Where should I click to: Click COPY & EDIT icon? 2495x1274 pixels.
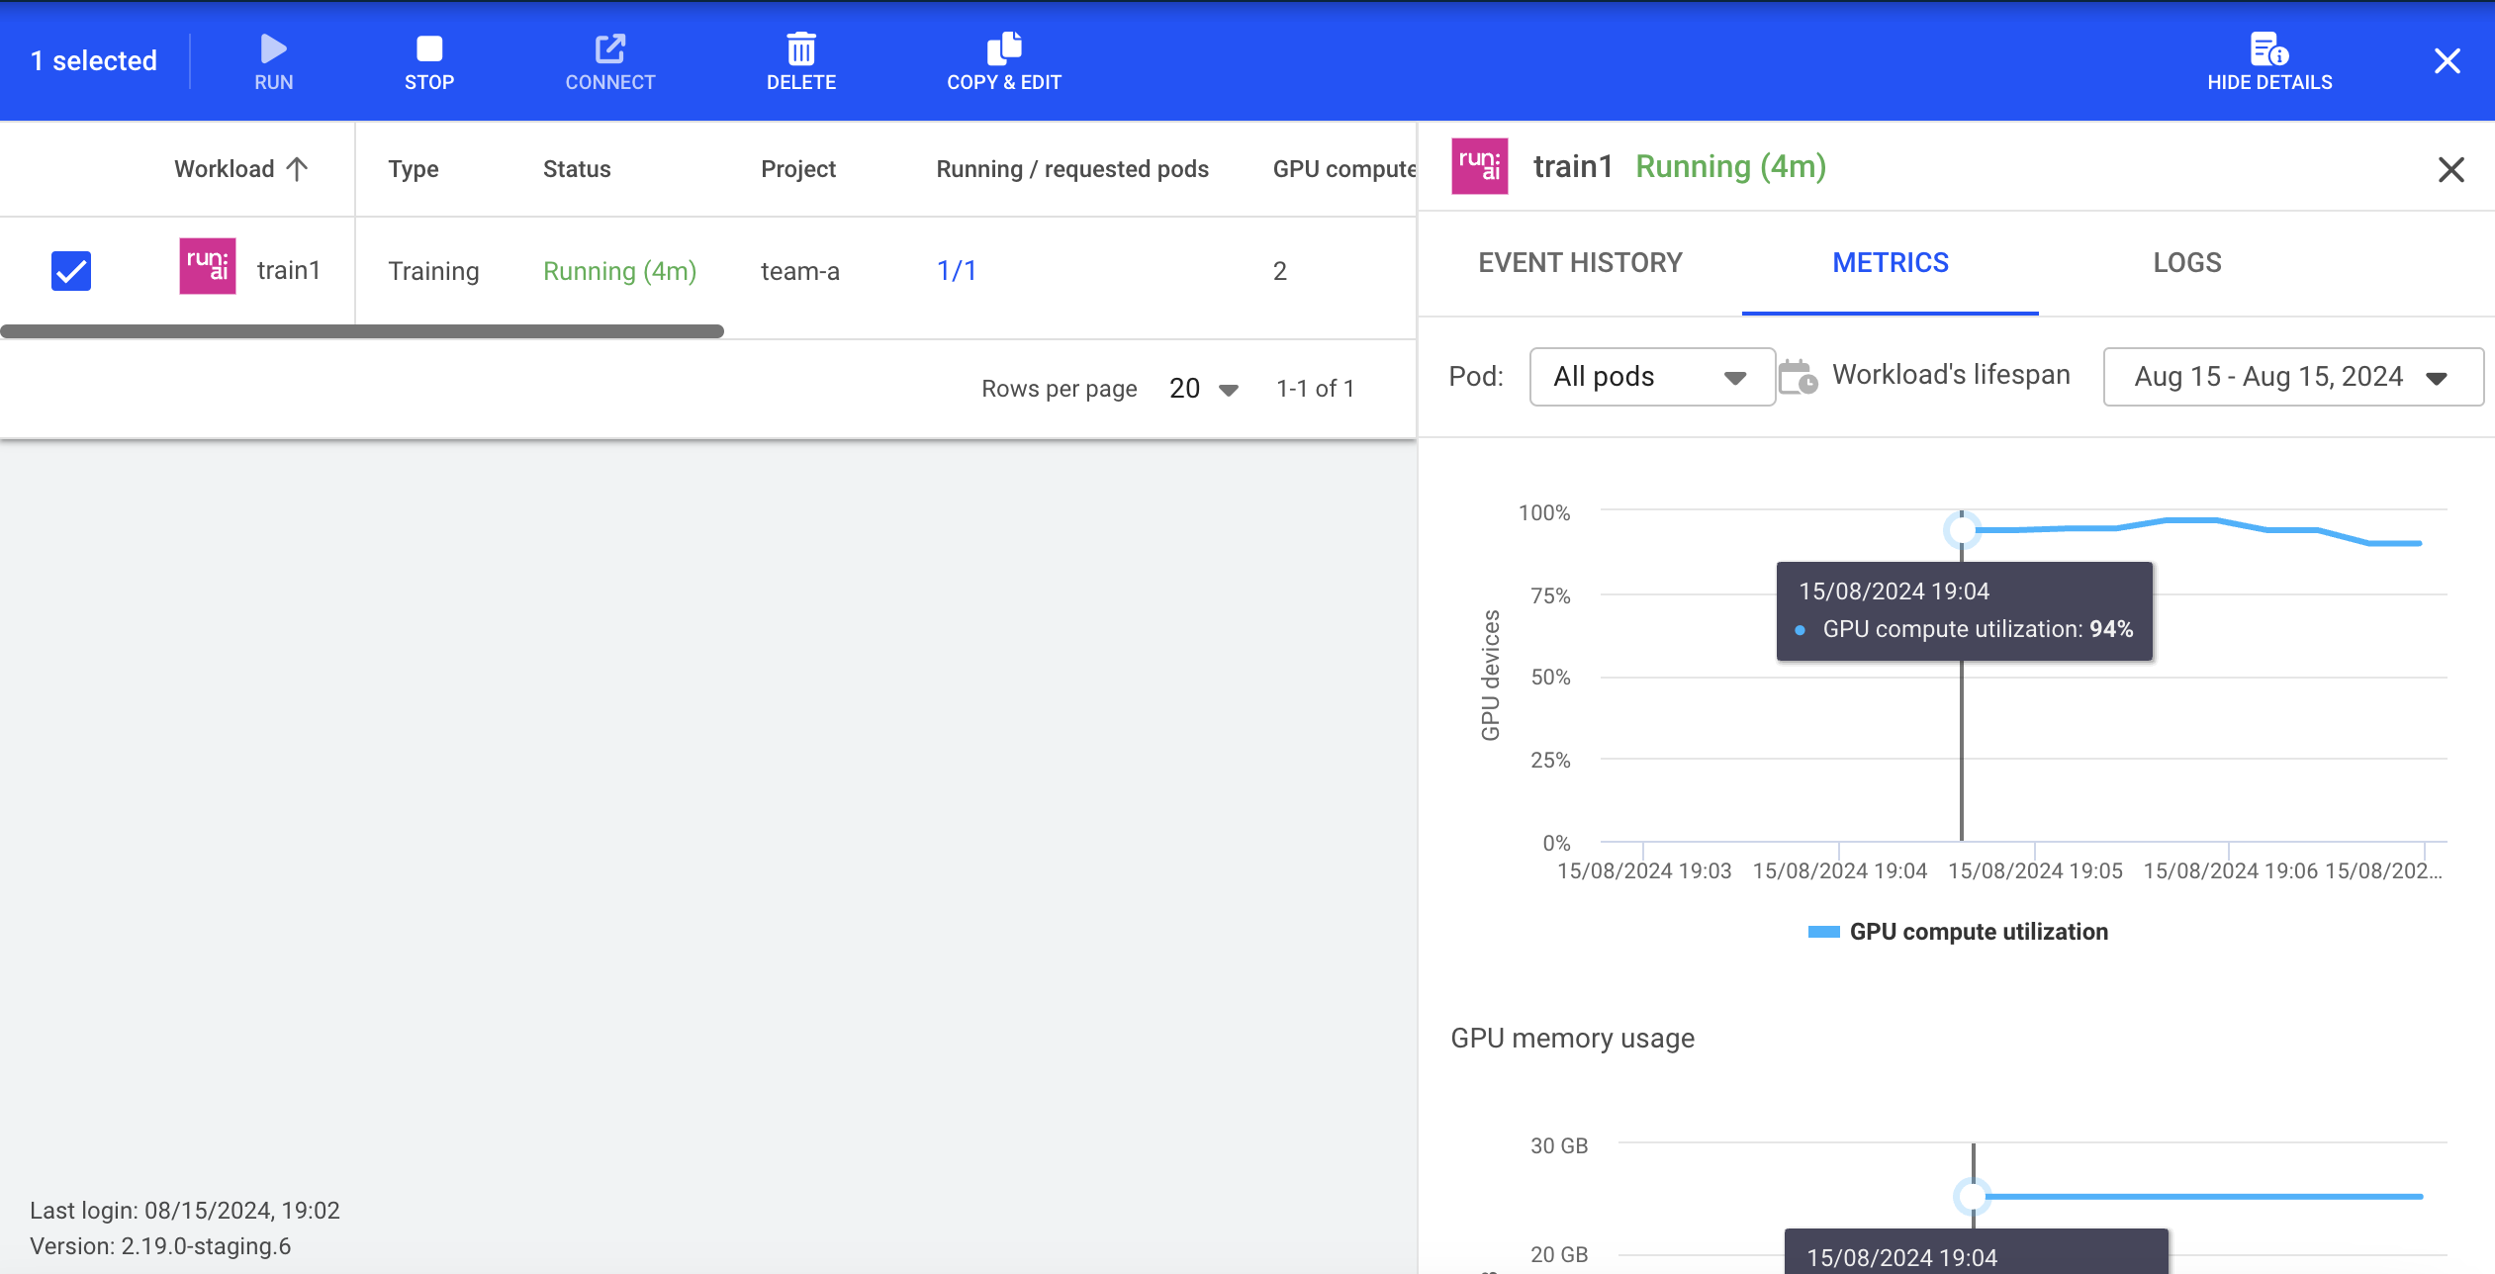click(x=1003, y=47)
